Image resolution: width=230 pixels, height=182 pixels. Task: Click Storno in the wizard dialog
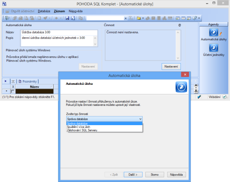[155, 175]
